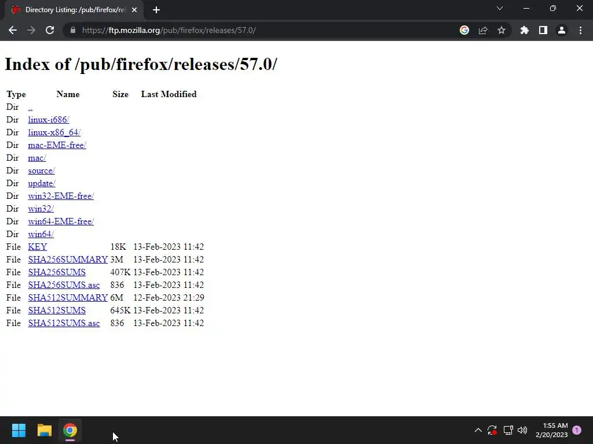Open the Windows Start menu
The width and height of the screenshot is (593, 444).
(19, 430)
